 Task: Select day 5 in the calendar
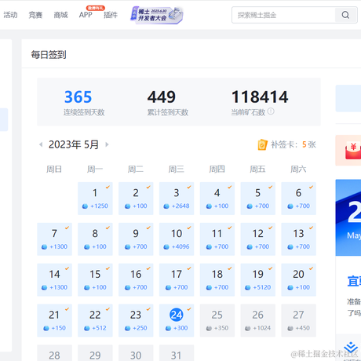258,199
